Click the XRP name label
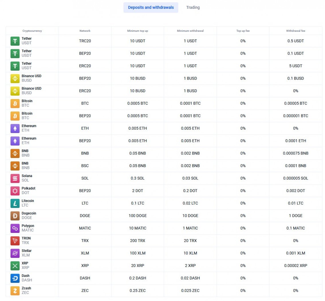 [x=25, y=263]
